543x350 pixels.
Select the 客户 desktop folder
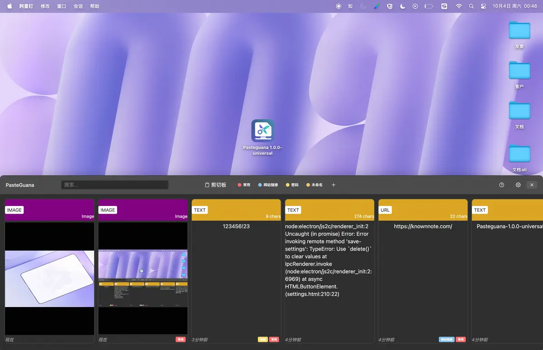(x=519, y=75)
